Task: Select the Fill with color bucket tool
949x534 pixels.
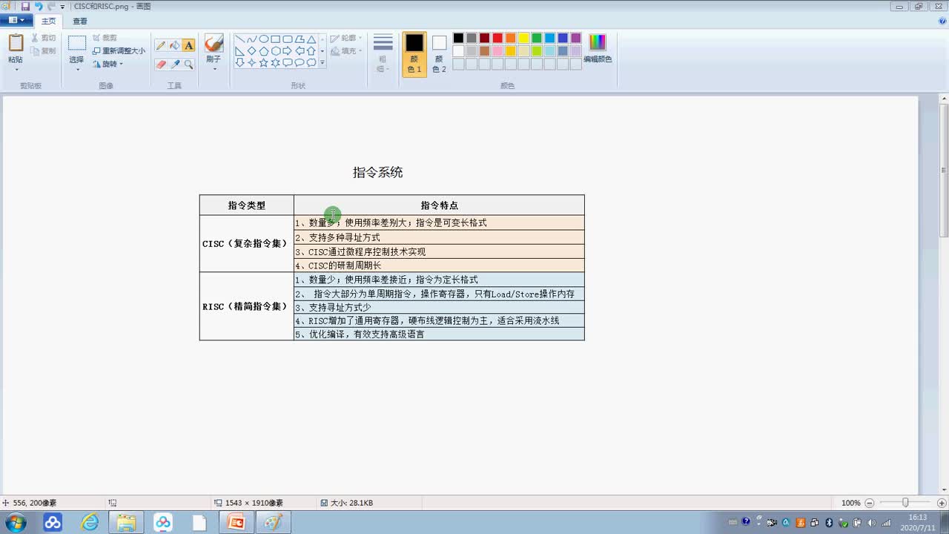Action: tap(175, 45)
